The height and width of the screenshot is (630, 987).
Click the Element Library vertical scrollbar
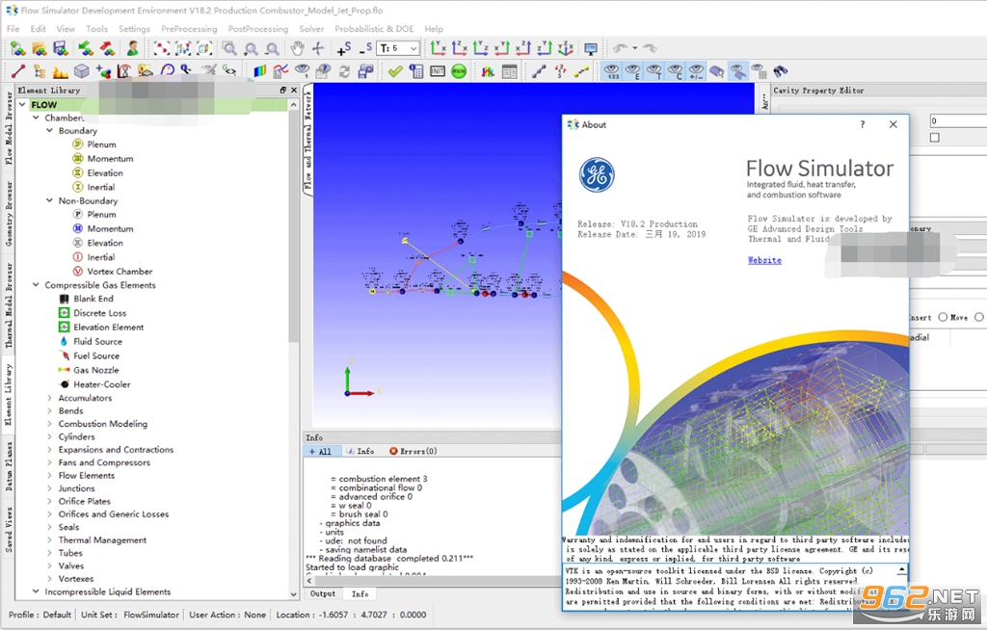click(293, 226)
